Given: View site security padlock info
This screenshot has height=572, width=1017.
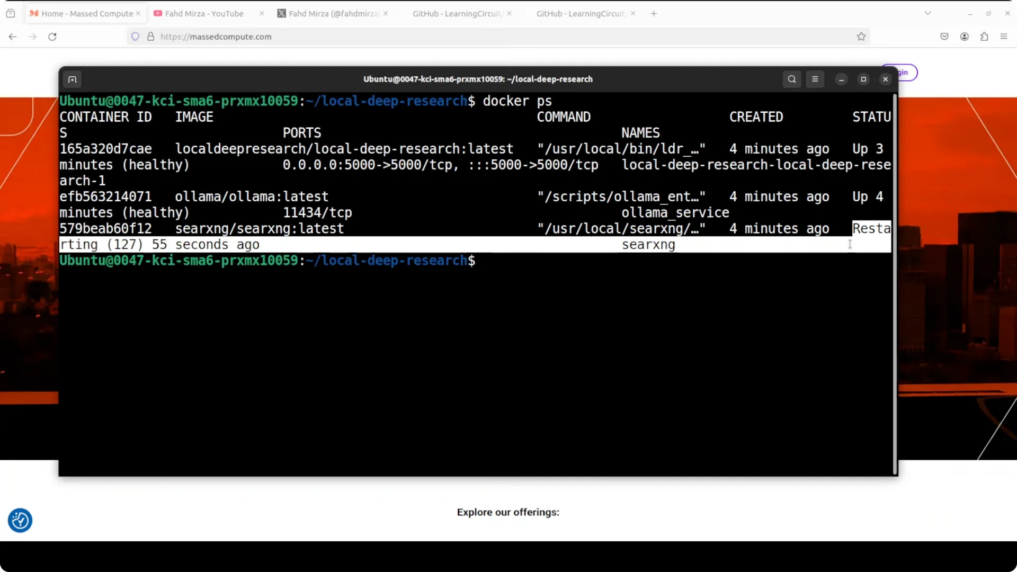Looking at the screenshot, I should click(150, 37).
